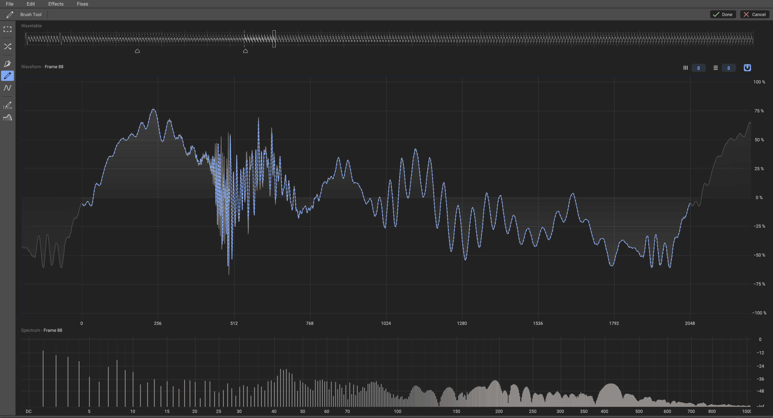Select the active Brush pencil tool

[7, 76]
